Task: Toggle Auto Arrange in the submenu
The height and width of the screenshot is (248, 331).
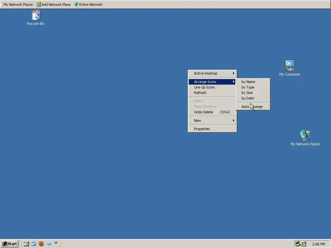Action: [253, 107]
